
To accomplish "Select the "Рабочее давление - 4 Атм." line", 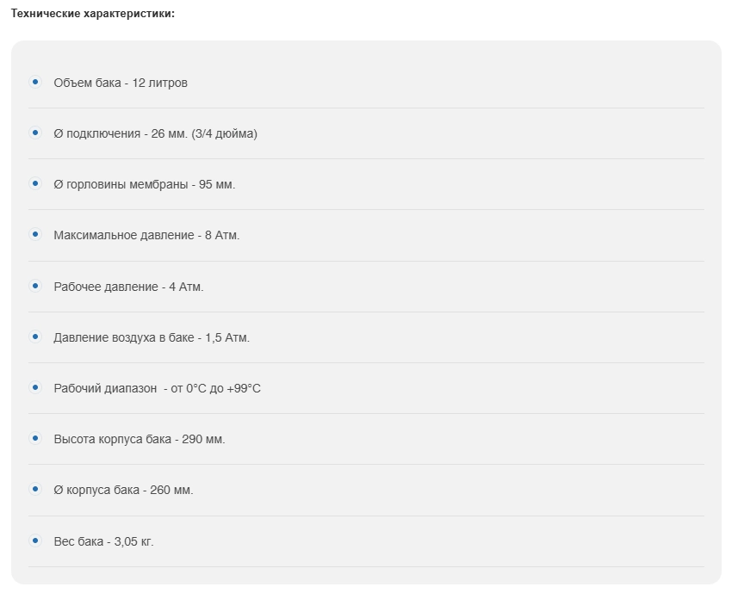I will tap(128, 287).
